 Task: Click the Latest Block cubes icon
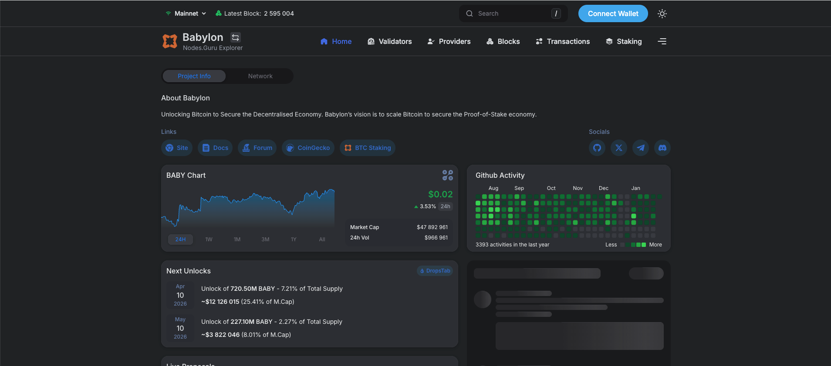[219, 13]
